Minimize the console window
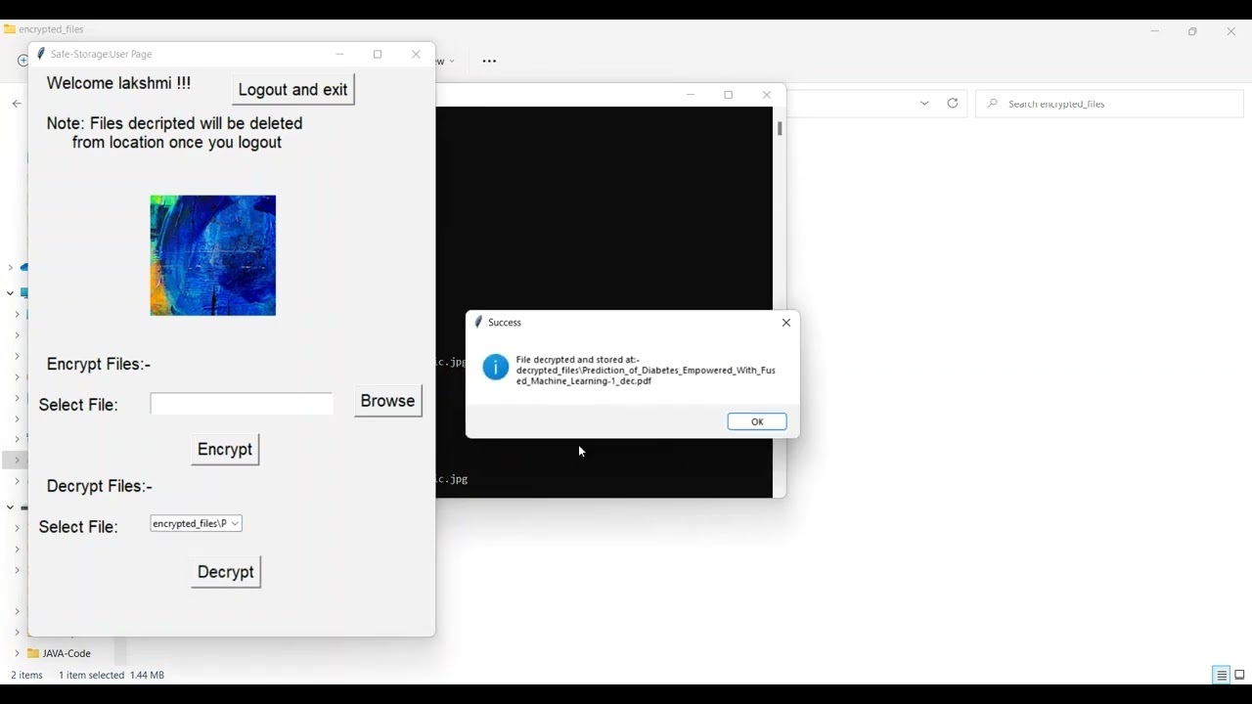1252x704 pixels. pos(691,95)
